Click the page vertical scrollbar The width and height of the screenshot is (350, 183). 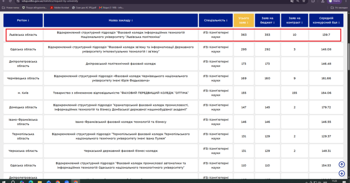pos(349,57)
